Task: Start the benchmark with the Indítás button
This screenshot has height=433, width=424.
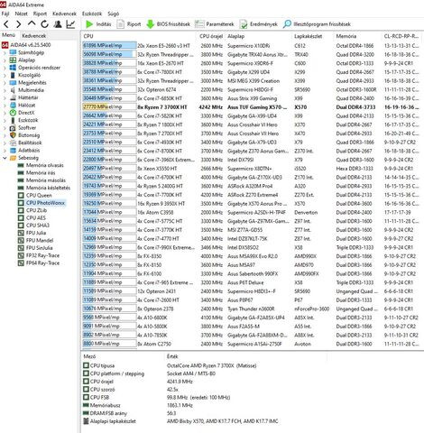Action: click(98, 24)
